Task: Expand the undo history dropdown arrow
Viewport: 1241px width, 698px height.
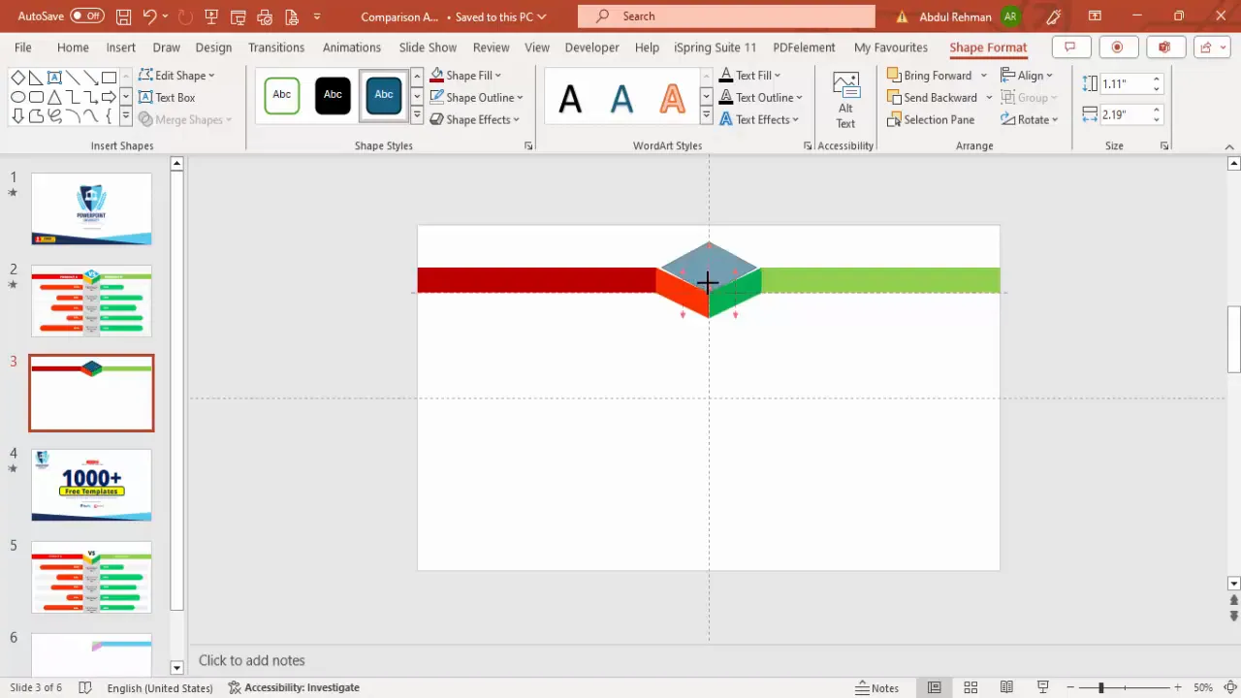Action: (166, 16)
